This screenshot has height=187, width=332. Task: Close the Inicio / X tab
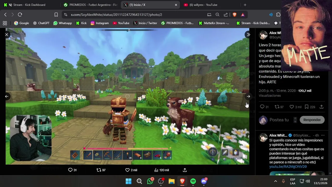pyautogui.click(x=176, y=5)
